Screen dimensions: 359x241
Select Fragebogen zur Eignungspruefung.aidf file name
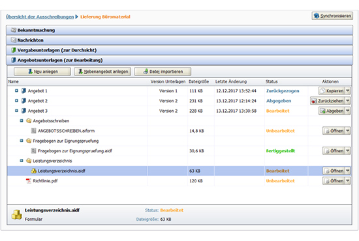[x=75, y=151]
